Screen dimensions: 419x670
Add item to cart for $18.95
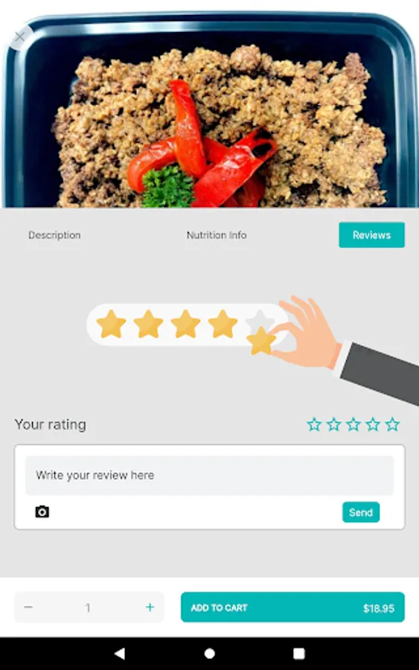coord(292,607)
